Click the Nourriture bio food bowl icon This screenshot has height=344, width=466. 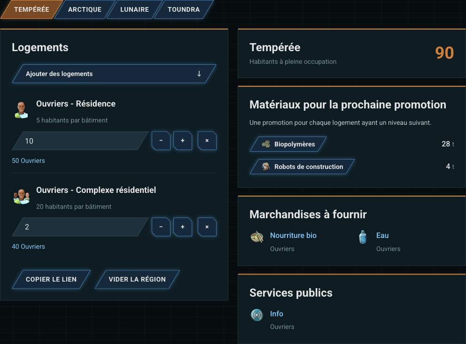pos(257,237)
